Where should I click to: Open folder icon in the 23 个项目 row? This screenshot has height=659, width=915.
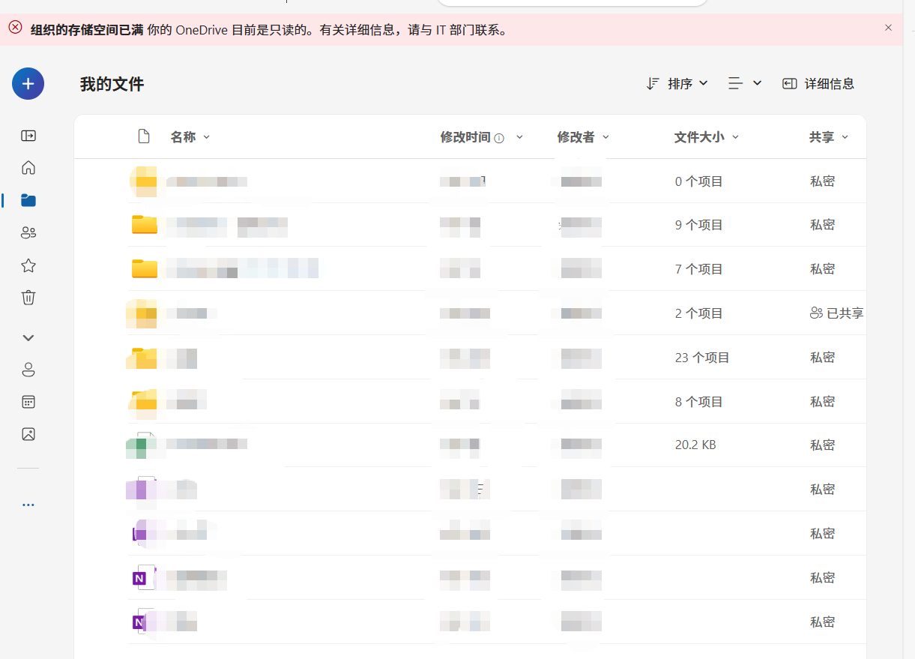pos(142,358)
